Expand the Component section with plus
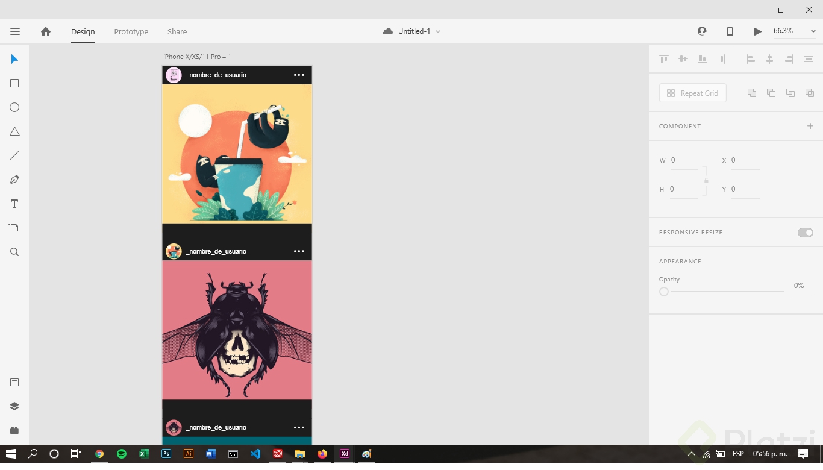The width and height of the screenshot is (823, 470). click(x=810, y=126)
